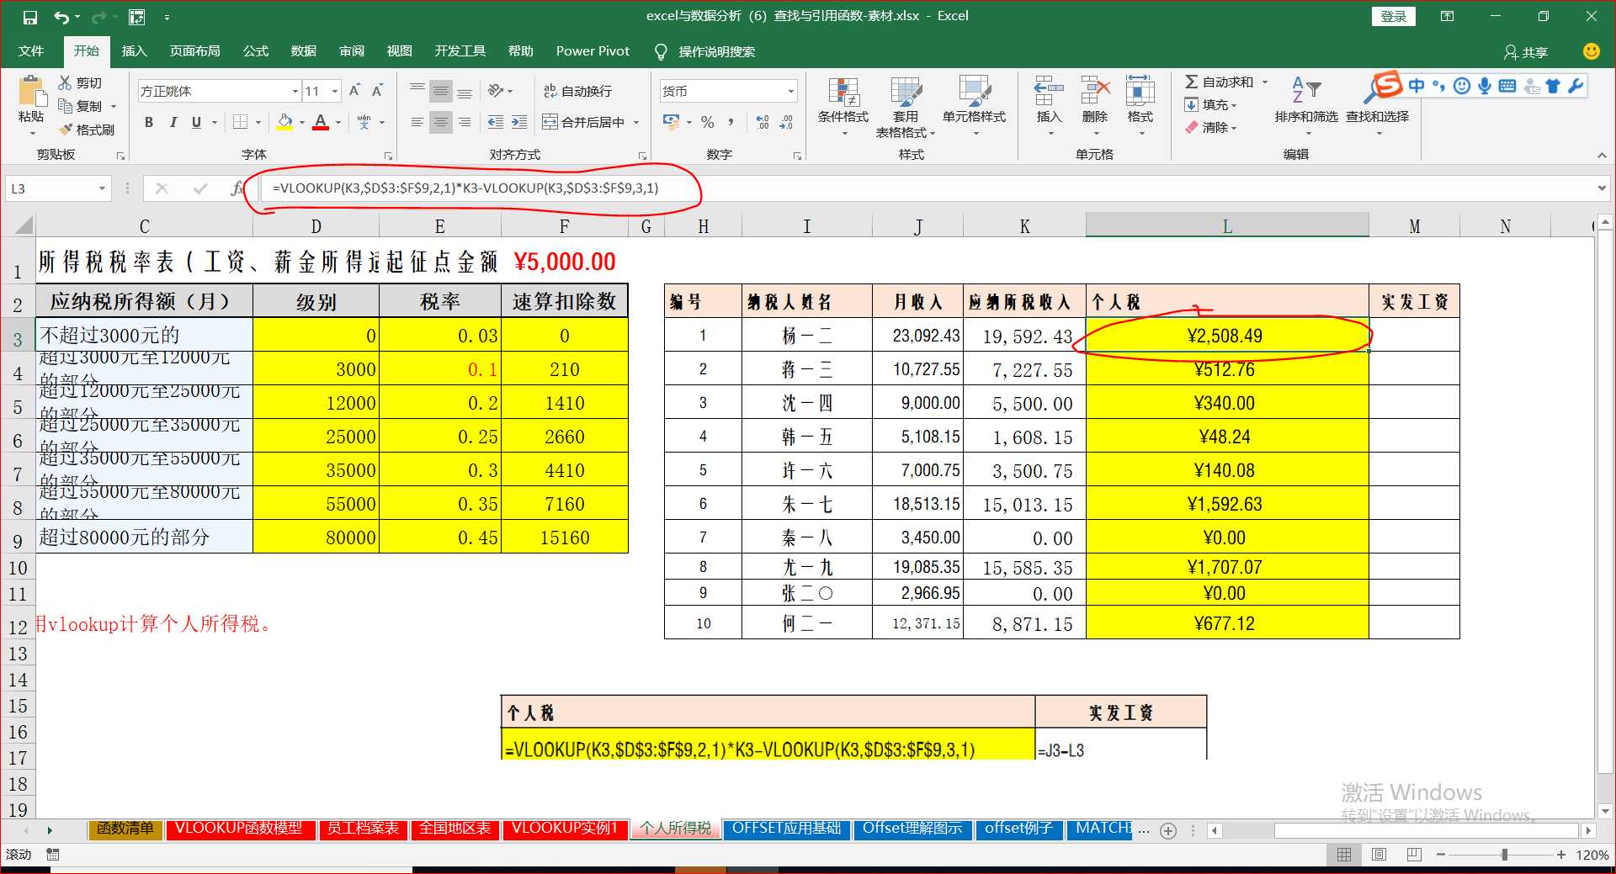Switch to page layout view icon
Screen dimensions: 1616x874
1379,855
